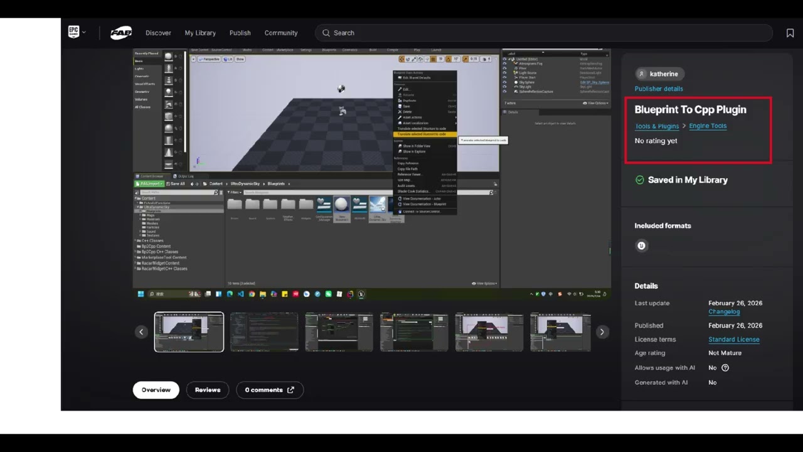This screenshot has width=803, height=452.
Task: Select the fifth gallery thumbnail
Action: (489, 332)
